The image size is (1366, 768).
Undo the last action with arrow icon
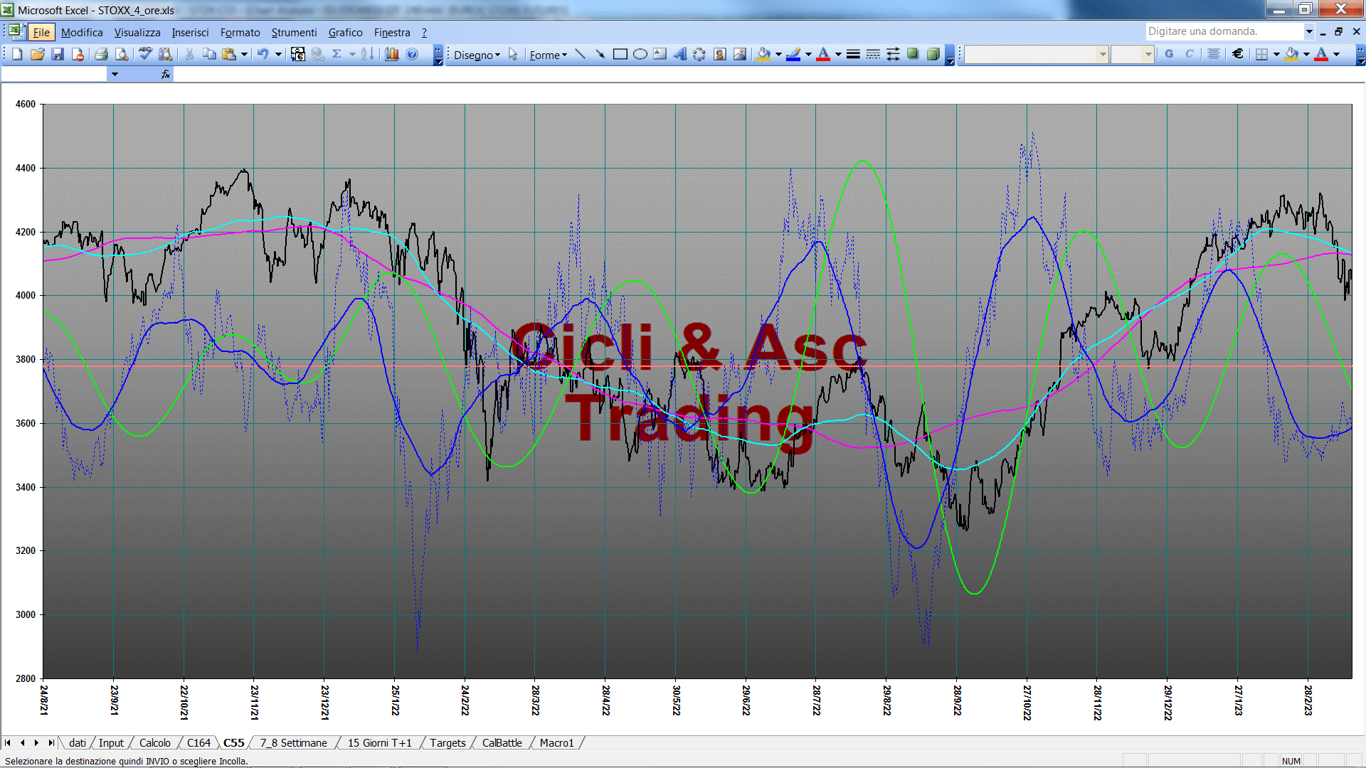(263, 54)
